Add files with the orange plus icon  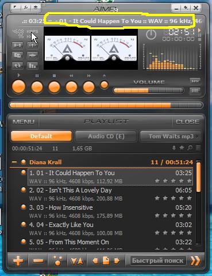(18, 261)
